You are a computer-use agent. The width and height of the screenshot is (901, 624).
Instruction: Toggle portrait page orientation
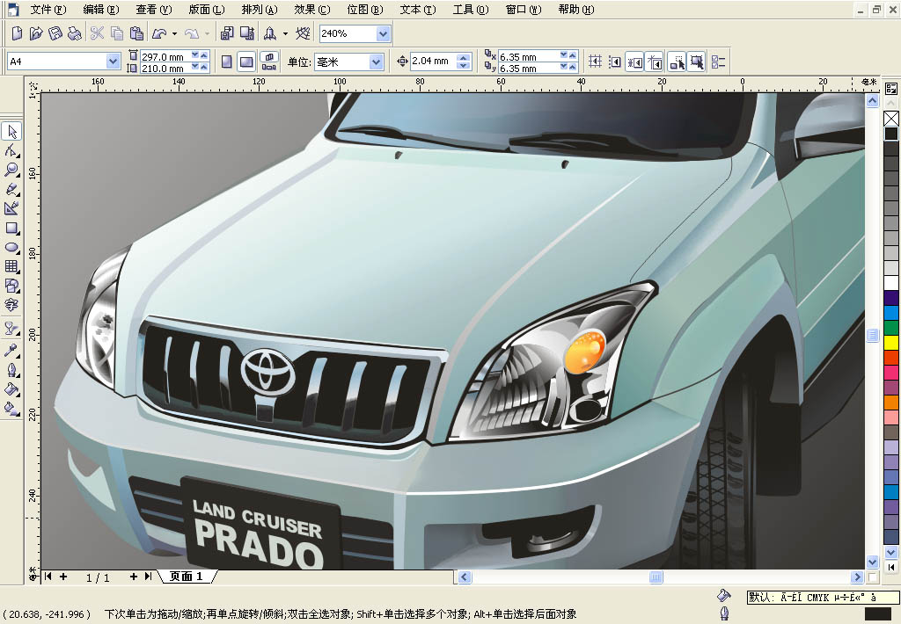click(227, 62)
